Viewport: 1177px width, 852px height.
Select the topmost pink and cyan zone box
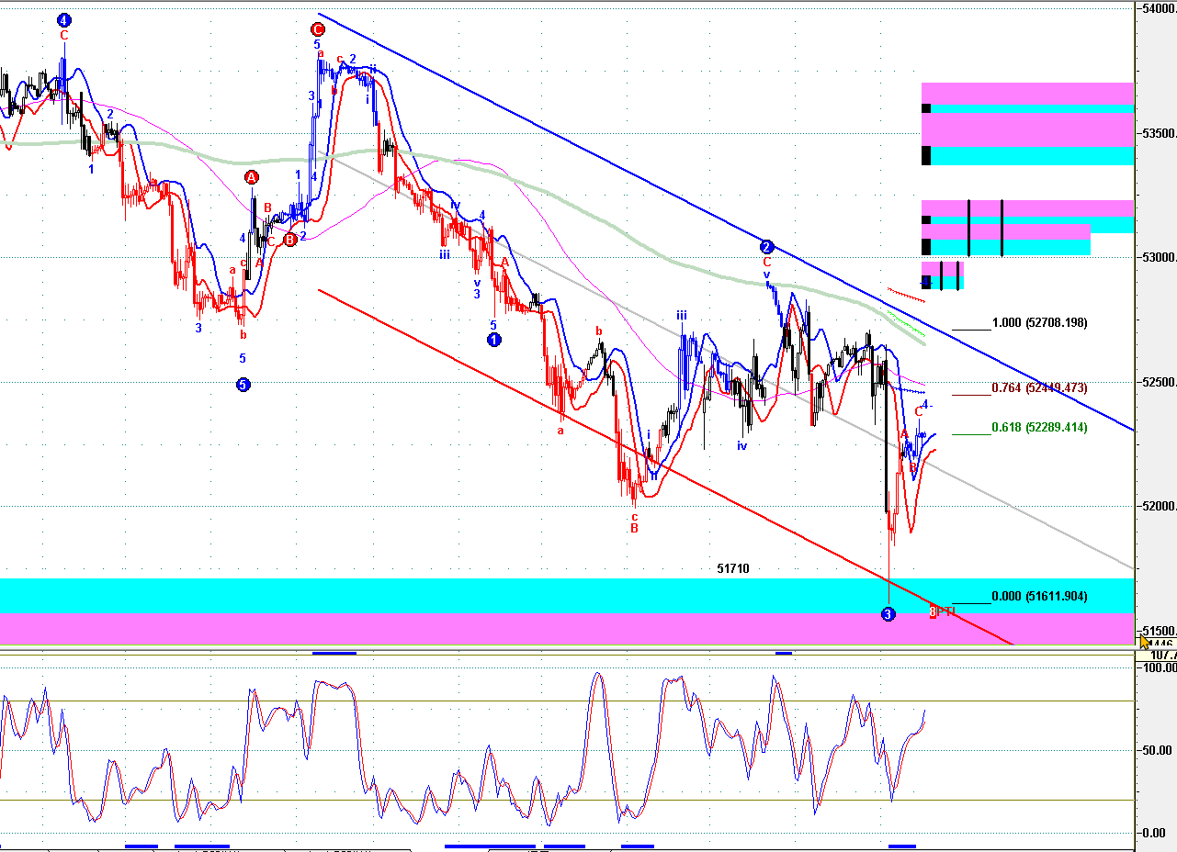[x=1027, y=124]
